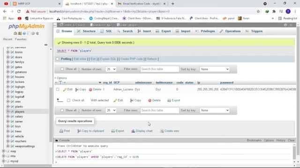Open the vouchers table in sidebar
This screenshot has width=300, height=168.
tap(21, 141)
